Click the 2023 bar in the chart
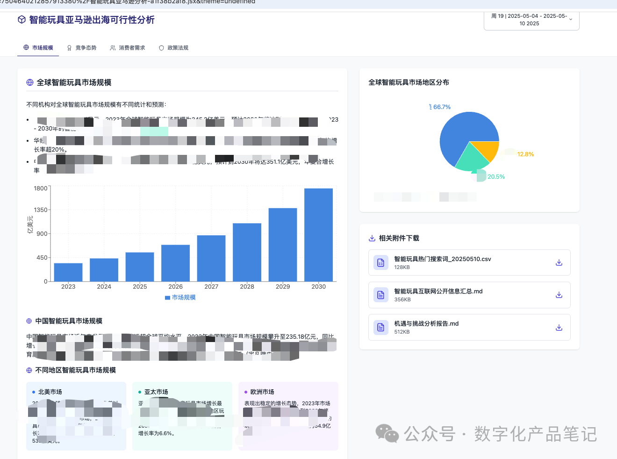This screenshot has height=459, width=617. (68, 272)
